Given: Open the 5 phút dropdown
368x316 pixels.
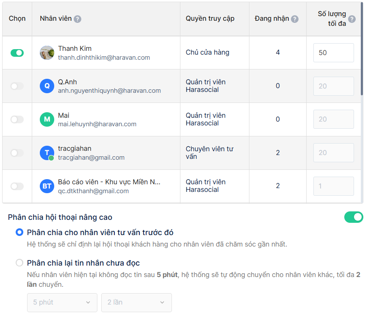Looking at the screenshot, I should point(62,302).
